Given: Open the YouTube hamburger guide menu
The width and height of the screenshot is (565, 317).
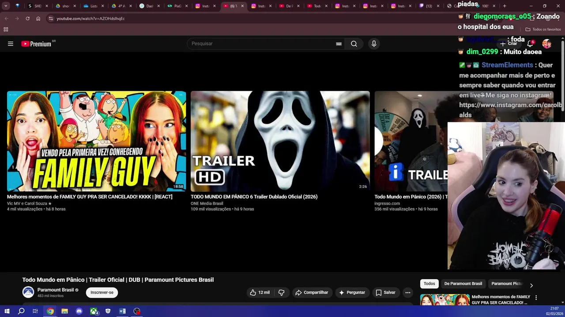Looking at the screenshot, I should [x=11, y=44].
